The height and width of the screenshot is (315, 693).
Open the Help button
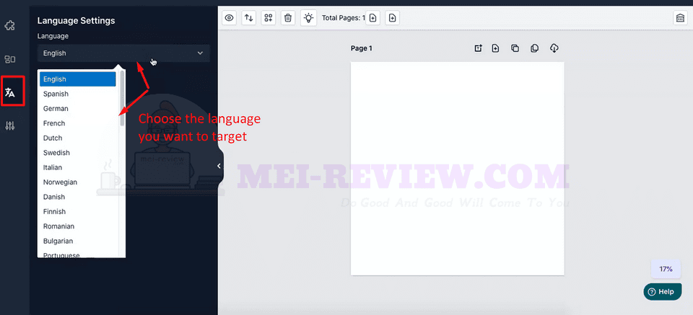point(662,292)
